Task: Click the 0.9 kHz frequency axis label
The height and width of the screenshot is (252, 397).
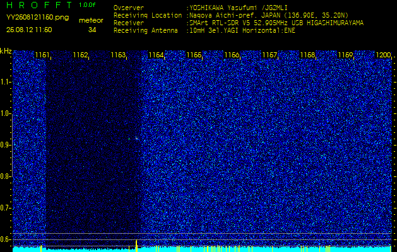Action: (5, 145)
